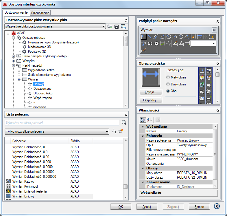227x216 pixels.
Task: Click the round collapse dialog arrow button
Action: (217, 206)
